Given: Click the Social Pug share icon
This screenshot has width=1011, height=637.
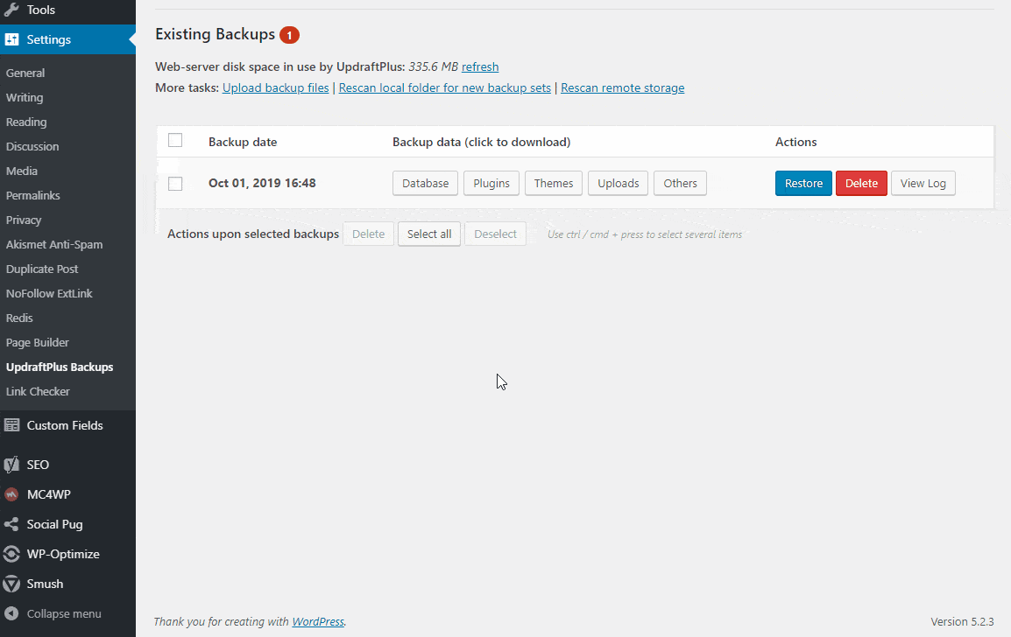Looking at the screenshot, I should tap(11, 524).
